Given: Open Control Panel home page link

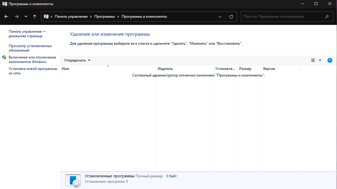Looking at the screenshot, I should coord(27,34).
